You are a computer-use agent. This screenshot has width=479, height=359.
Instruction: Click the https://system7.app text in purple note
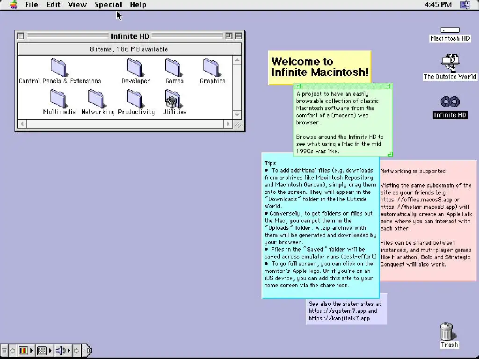[x=337, y=311]
